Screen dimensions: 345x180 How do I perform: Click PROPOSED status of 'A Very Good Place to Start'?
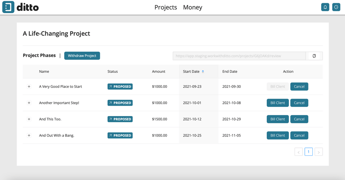click(x=120, y=86)
